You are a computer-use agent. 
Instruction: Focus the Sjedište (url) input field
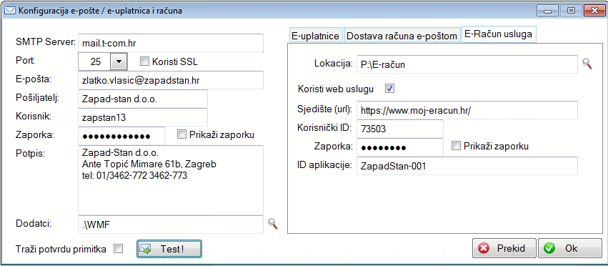coord(467,110)
